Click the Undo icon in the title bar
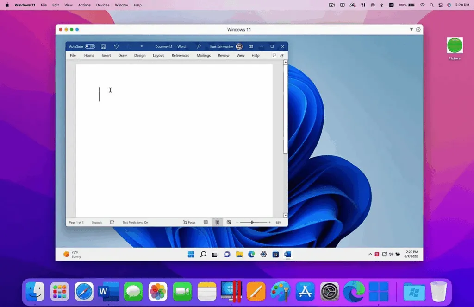The image size is (474, 307). pos(116,46)
